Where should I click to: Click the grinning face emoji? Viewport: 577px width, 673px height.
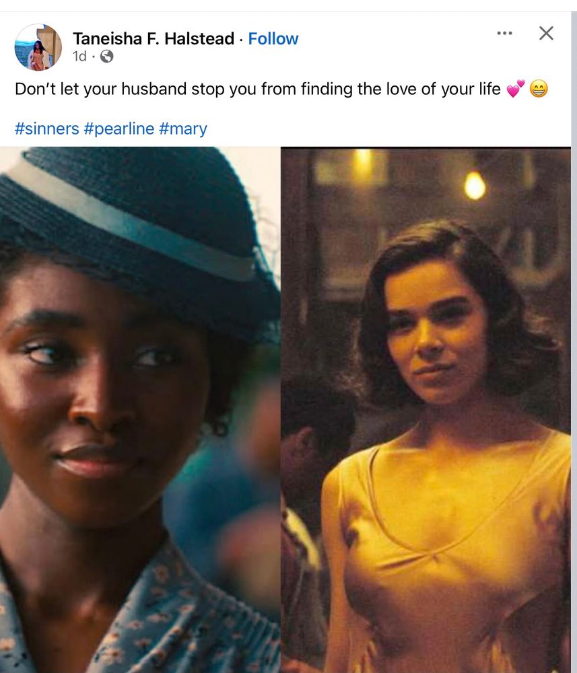click(x=539, y=89)
